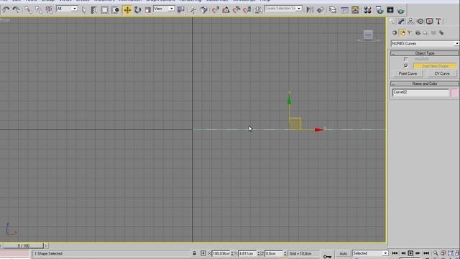This screenshot has height=259, width=460.
Task: Toggle Angle Snap
Action: click(x=226, y=10)
